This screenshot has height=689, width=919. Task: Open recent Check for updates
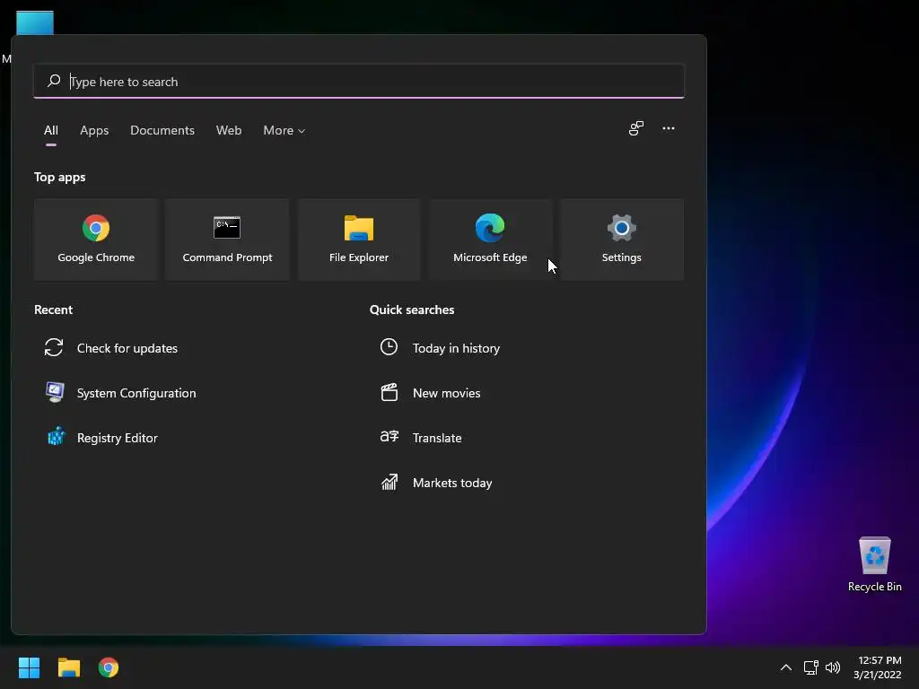point(111,348)
